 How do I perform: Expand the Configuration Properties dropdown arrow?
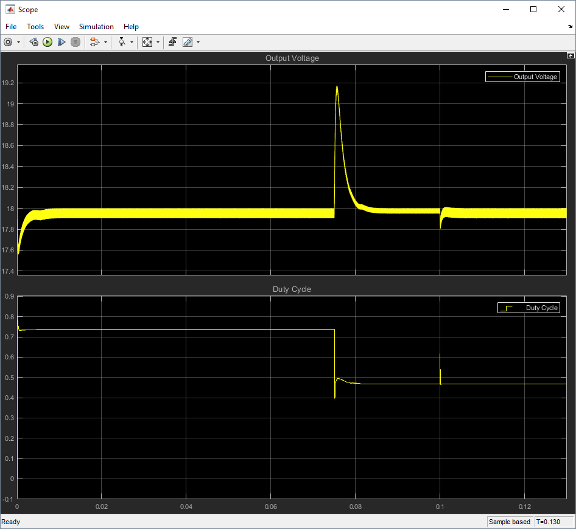click(x=18, y=42)
